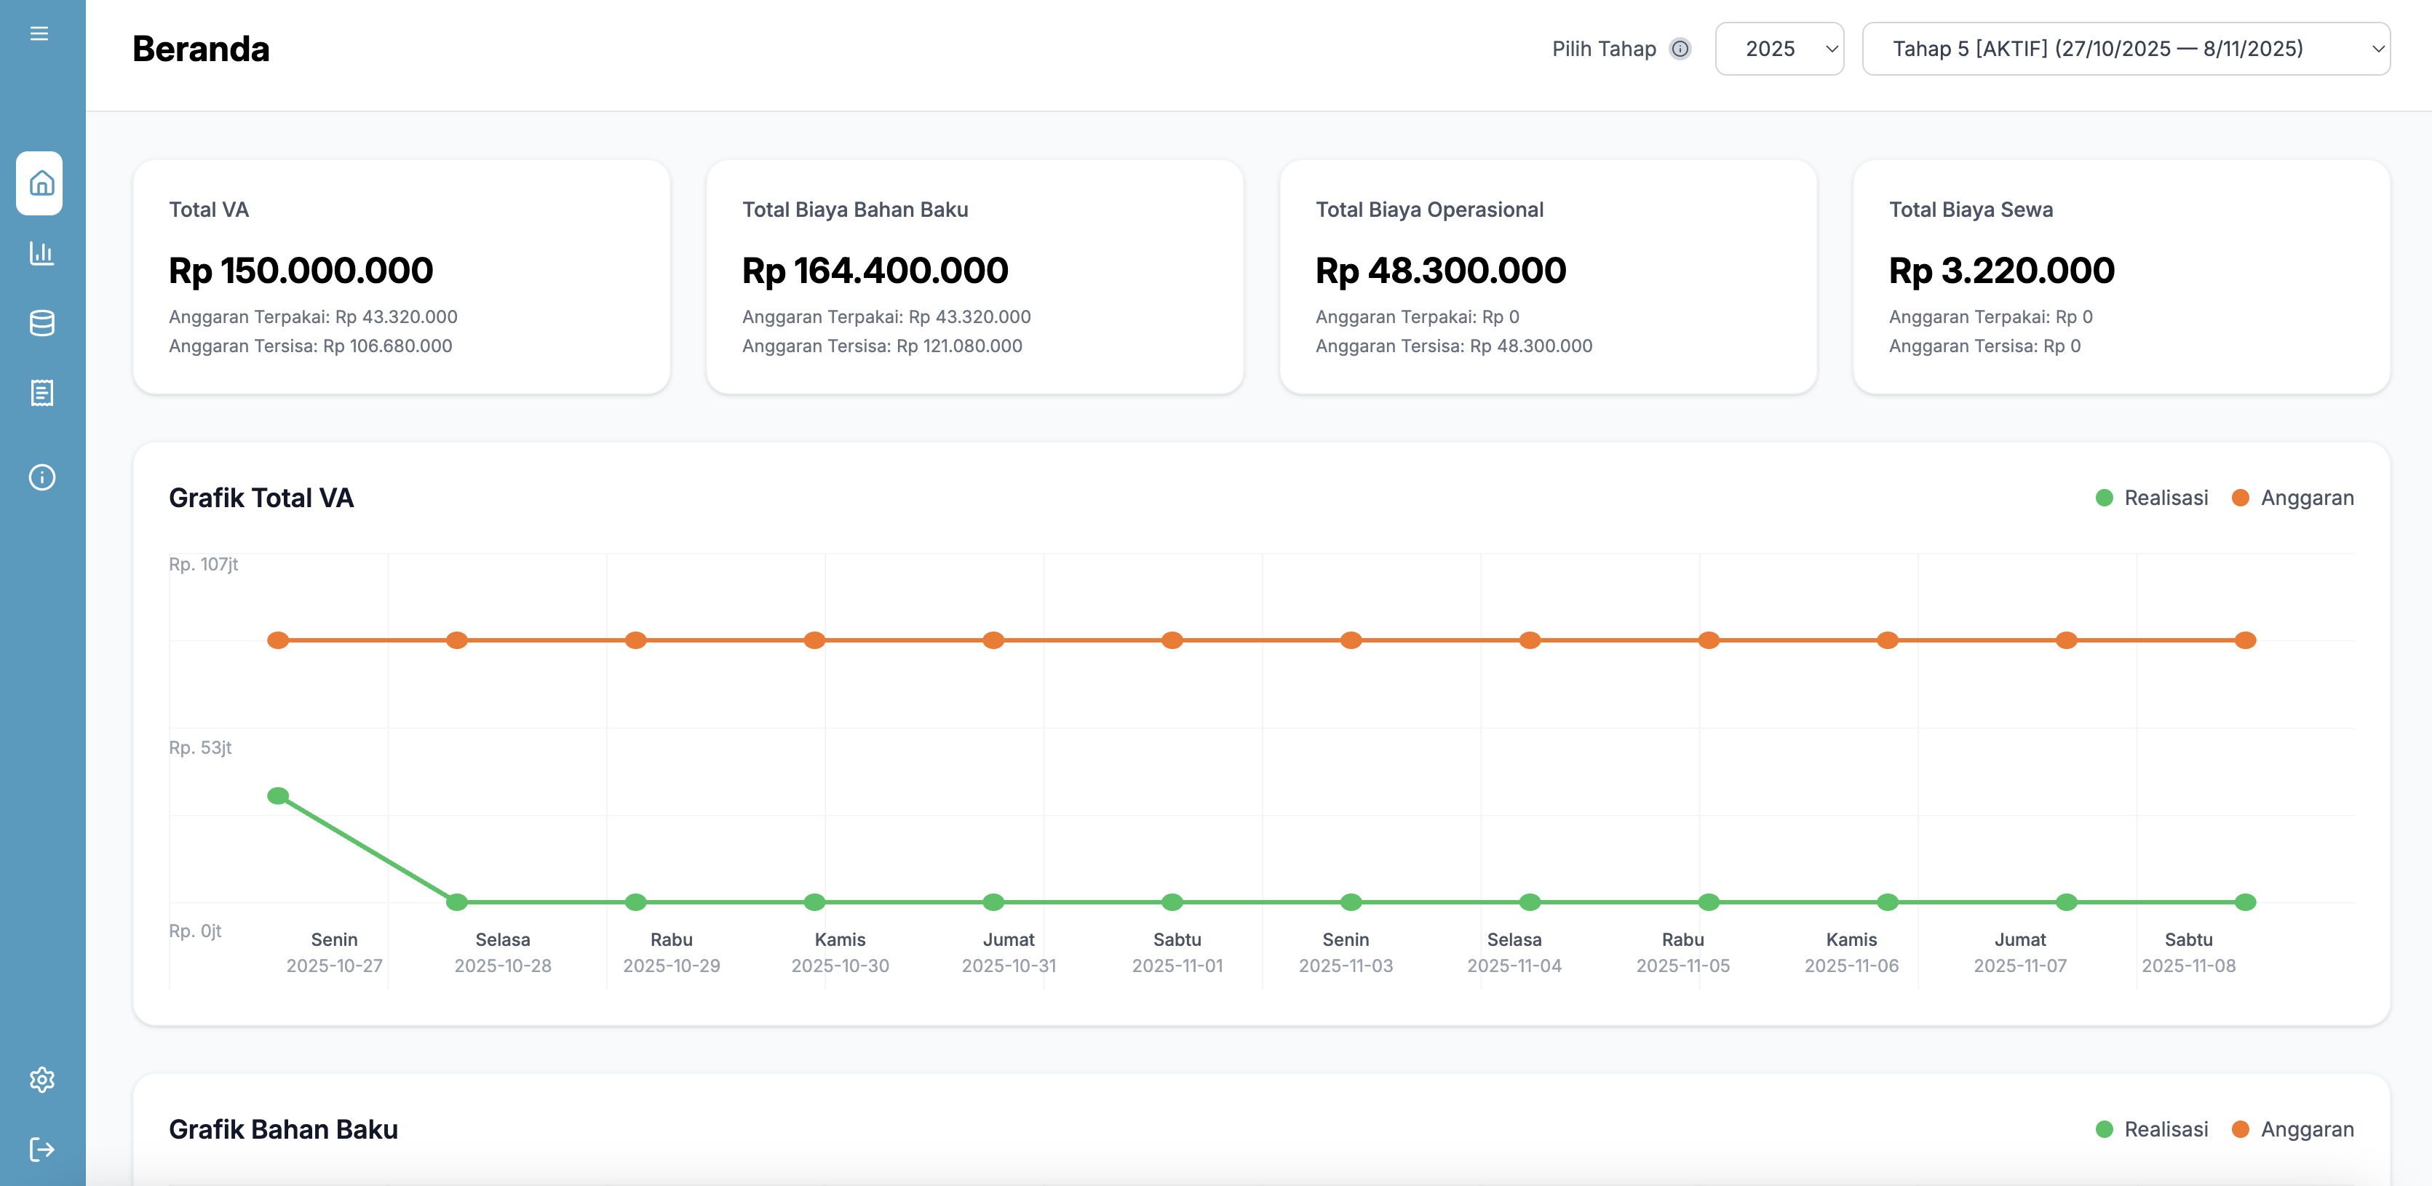
Task: Open the database icon in sidebar
Action: coord(41,323)
